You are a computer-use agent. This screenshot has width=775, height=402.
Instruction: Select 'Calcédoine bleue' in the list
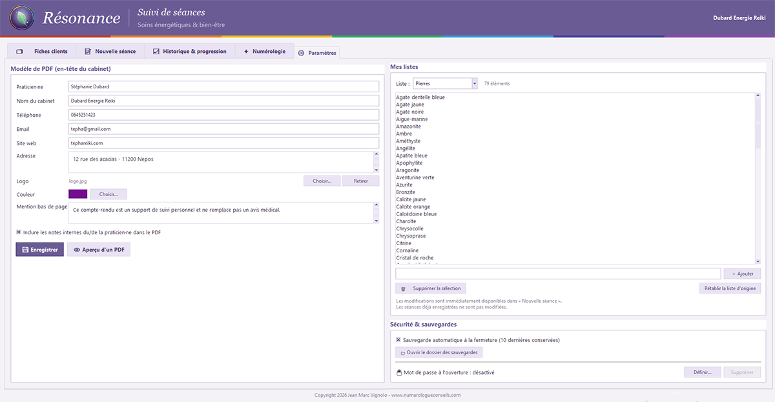[x=417, y=214]
